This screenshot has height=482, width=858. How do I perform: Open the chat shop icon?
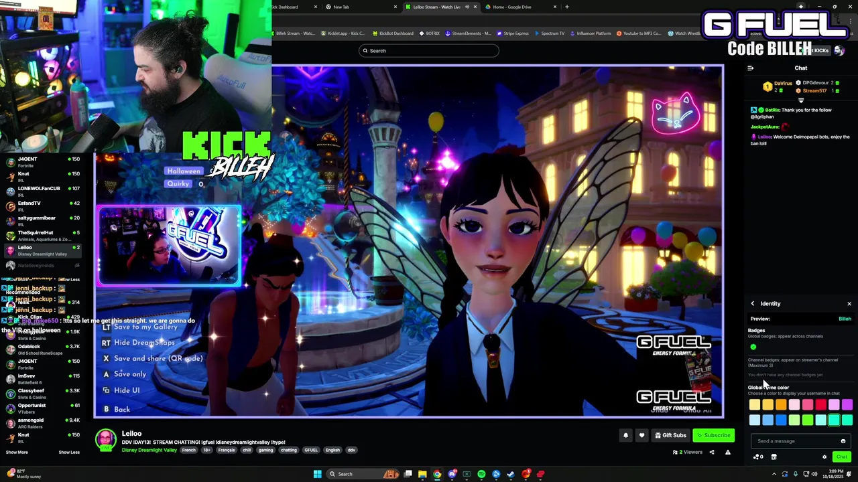coord(774,457)
